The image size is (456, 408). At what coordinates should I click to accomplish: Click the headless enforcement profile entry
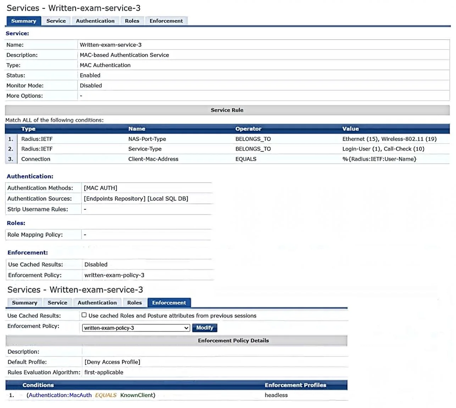[276, 395]
